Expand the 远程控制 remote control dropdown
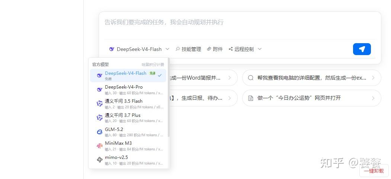This screenshot has height=179, width=391. pyautogui.click(x=245, y=49)
